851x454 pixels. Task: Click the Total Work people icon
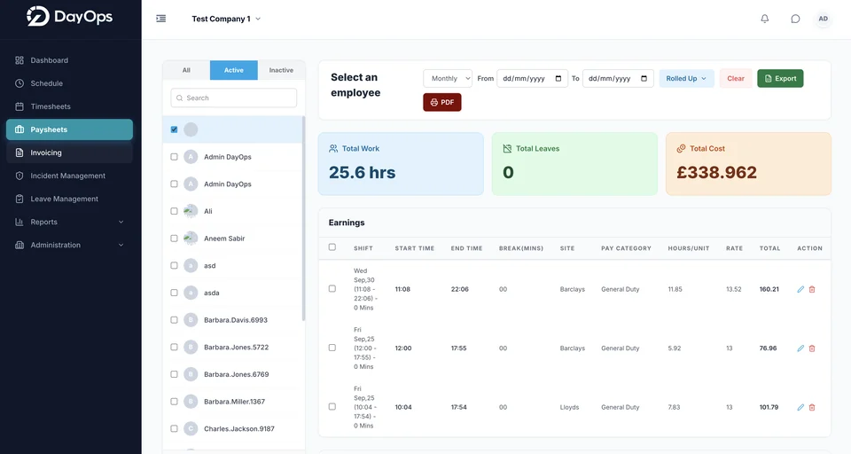[333, 148]
